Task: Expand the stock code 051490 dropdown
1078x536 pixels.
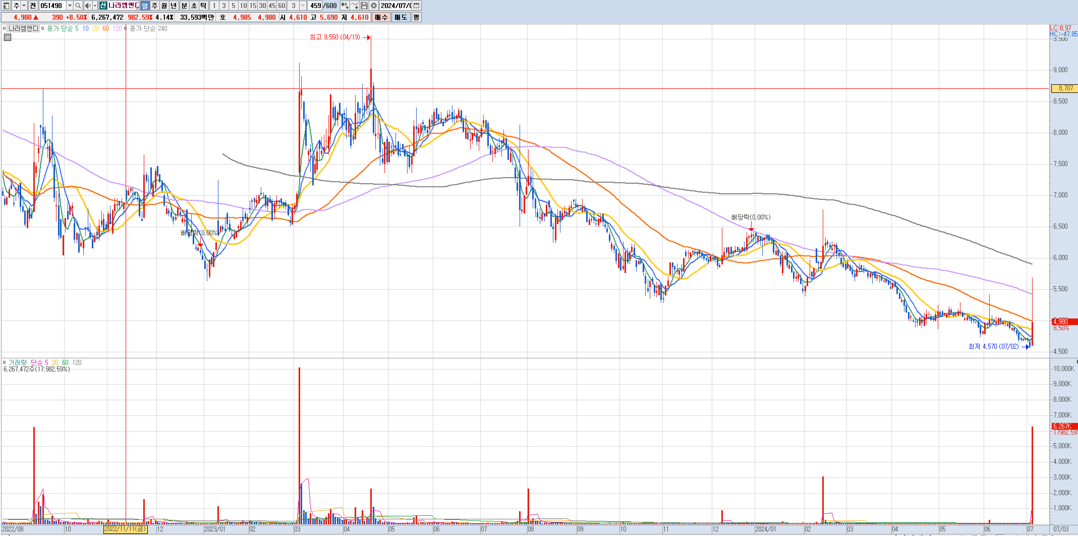Action: [x=70, y=6]
